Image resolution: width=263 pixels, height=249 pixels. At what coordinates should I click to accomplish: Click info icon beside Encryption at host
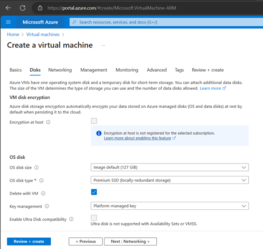point(48,123)
